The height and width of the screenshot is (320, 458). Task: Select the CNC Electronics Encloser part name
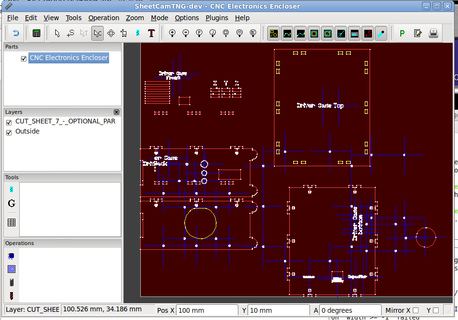[69, 58]
